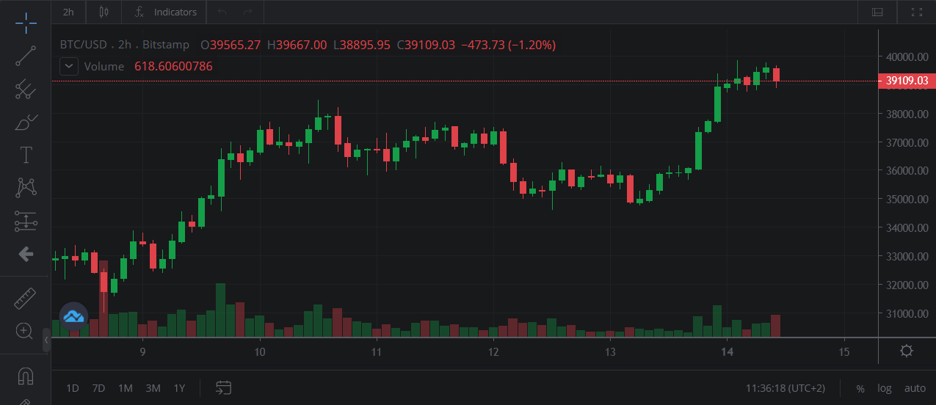
Task: Click the 35000.00 price axis label
Action: coord(907,199)
